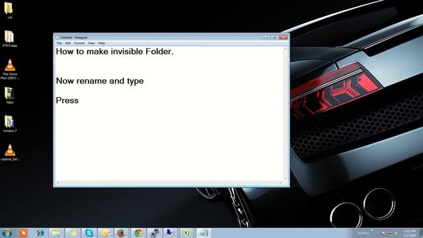Minimize the Notepad window

coord(266,37)
